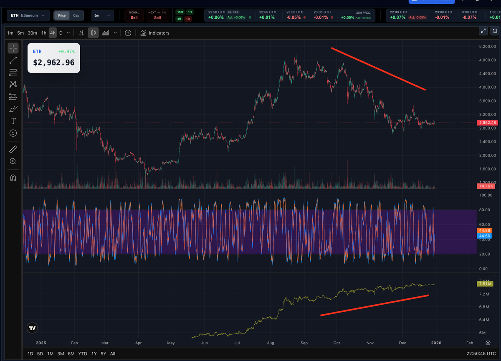501x361 pixels.
Task: Open the ETH Ethereum asset dropdown
Action: [x=27, y=15]
